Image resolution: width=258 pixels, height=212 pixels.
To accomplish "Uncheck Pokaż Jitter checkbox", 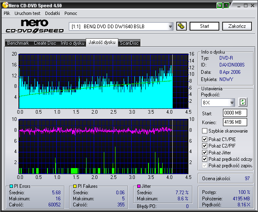I will (x=204, y=152).
